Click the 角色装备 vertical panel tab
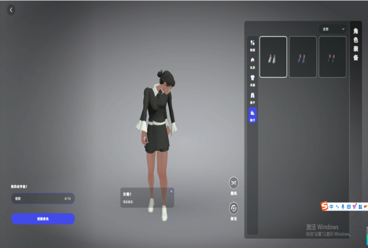This screenshot has height=248, width=368. coord(356,44)
